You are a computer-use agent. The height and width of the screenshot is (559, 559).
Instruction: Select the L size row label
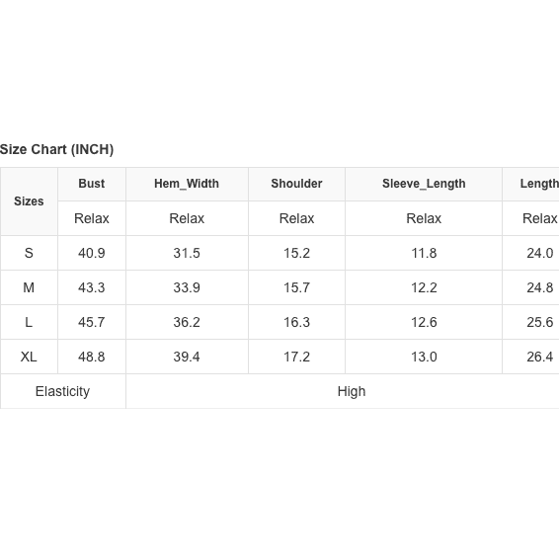29,322
